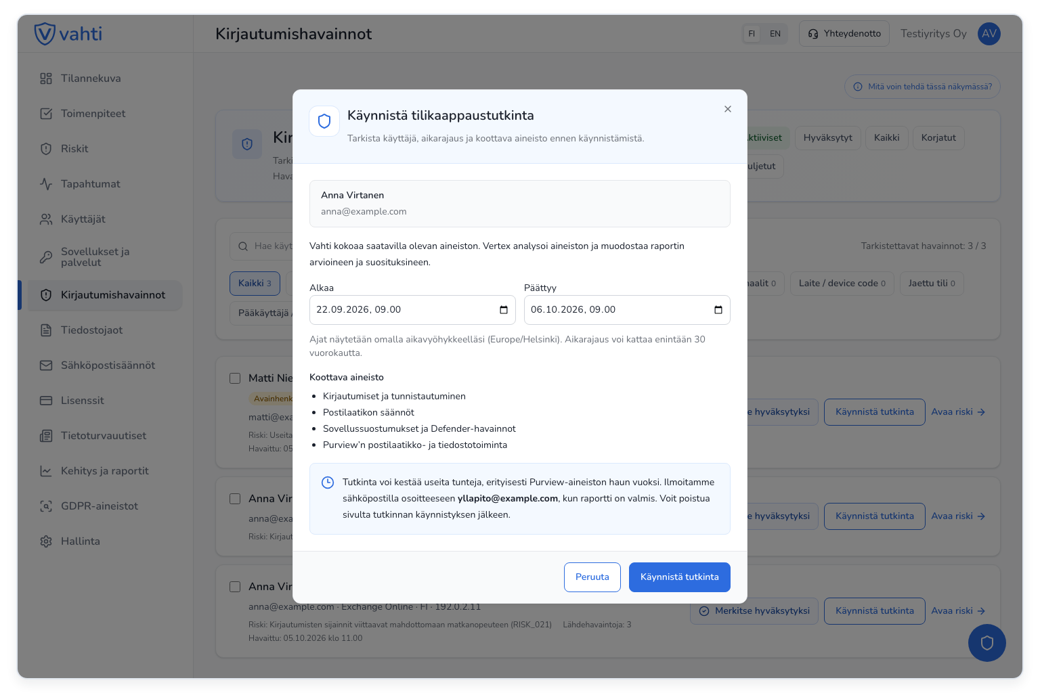Open Tilannekuva dashboard icon in sidebar
The width and height of the screenshot is (1040, 693).
pyautogui.click(x=46, y=79)
